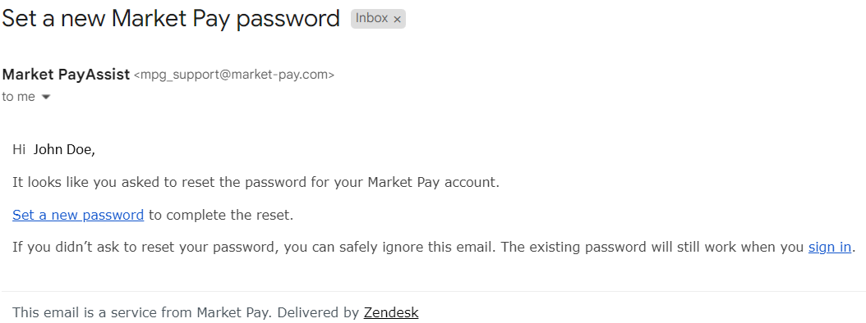866x323 pixels.
Task: Click the 'to me' recipient text
Action: [x=18, y=97]
